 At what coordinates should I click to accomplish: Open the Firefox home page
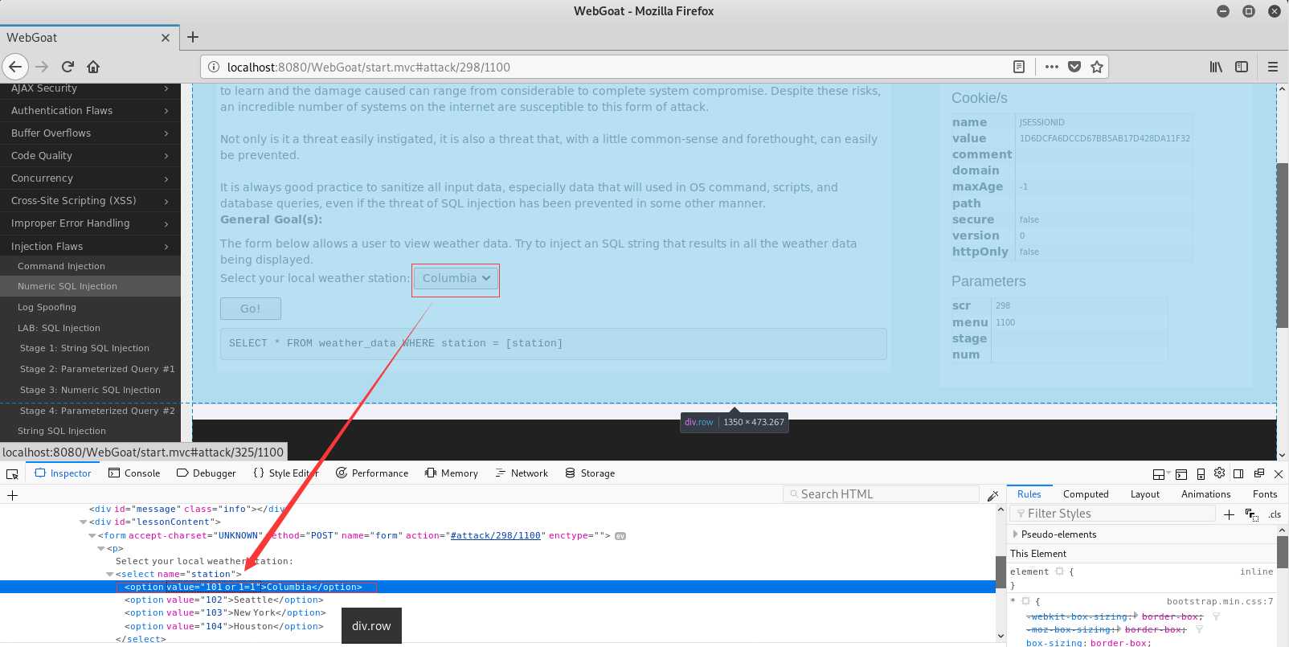(x=93, y=67)
